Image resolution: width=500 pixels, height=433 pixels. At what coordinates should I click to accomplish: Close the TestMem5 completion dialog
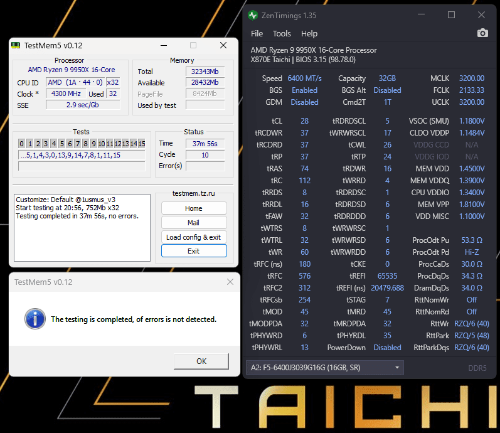pyautogui.click(x=230, y=282)
